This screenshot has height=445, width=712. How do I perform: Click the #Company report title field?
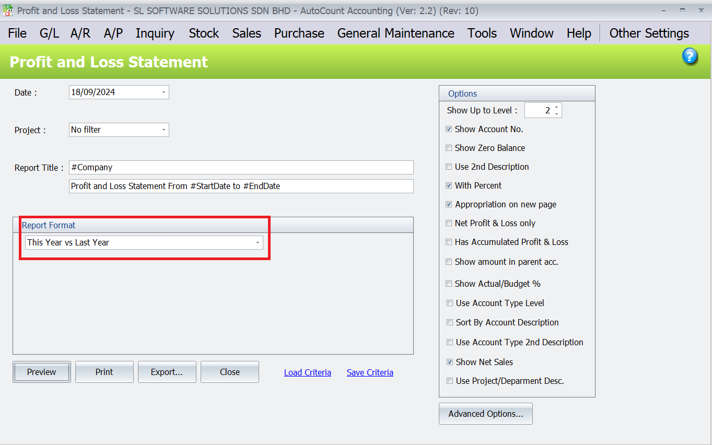coord(241,168)
